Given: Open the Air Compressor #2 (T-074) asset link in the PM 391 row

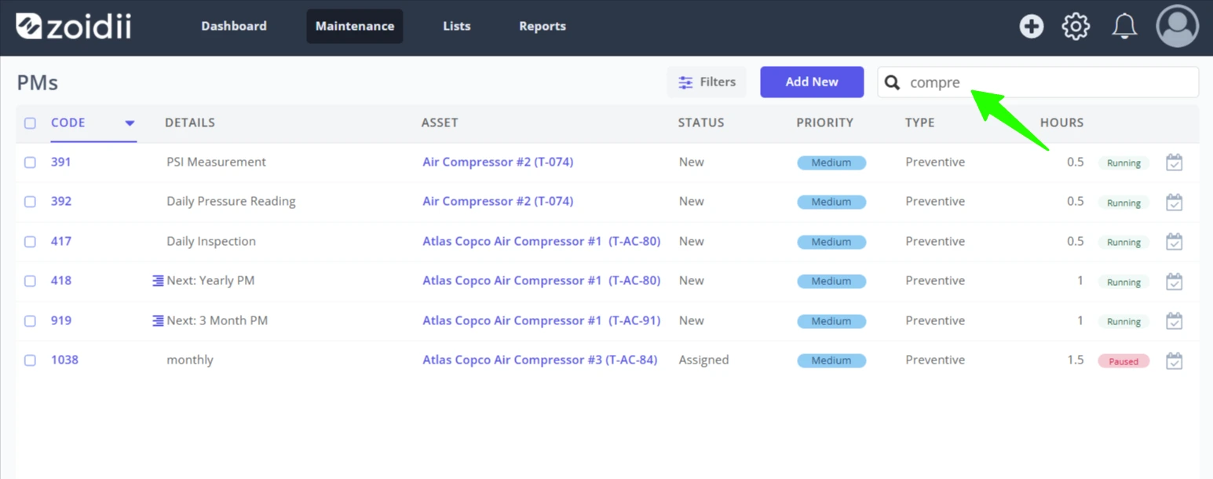Looking at the screenshot, I should [x=498, y=162].
